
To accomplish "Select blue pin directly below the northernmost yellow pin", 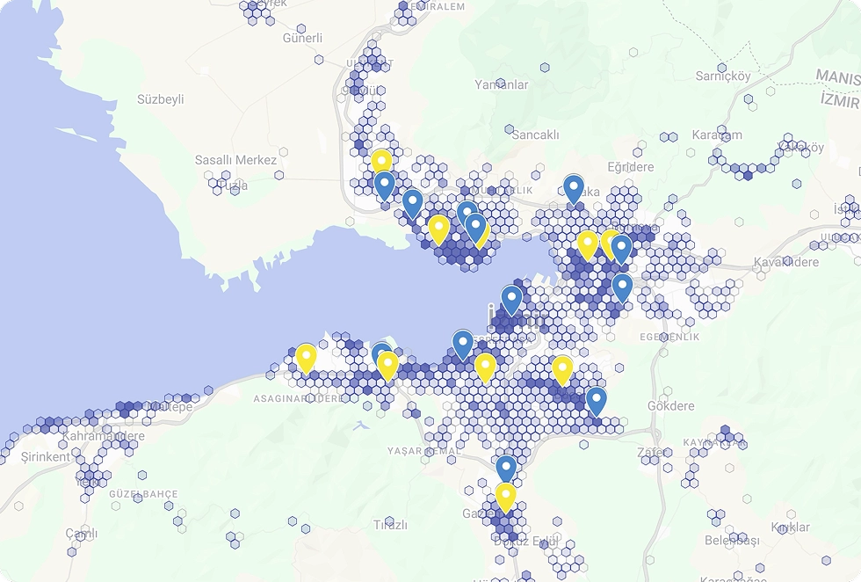I will 384,185.
